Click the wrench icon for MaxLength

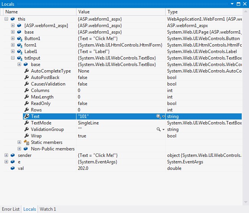click(x=26, y=97)
